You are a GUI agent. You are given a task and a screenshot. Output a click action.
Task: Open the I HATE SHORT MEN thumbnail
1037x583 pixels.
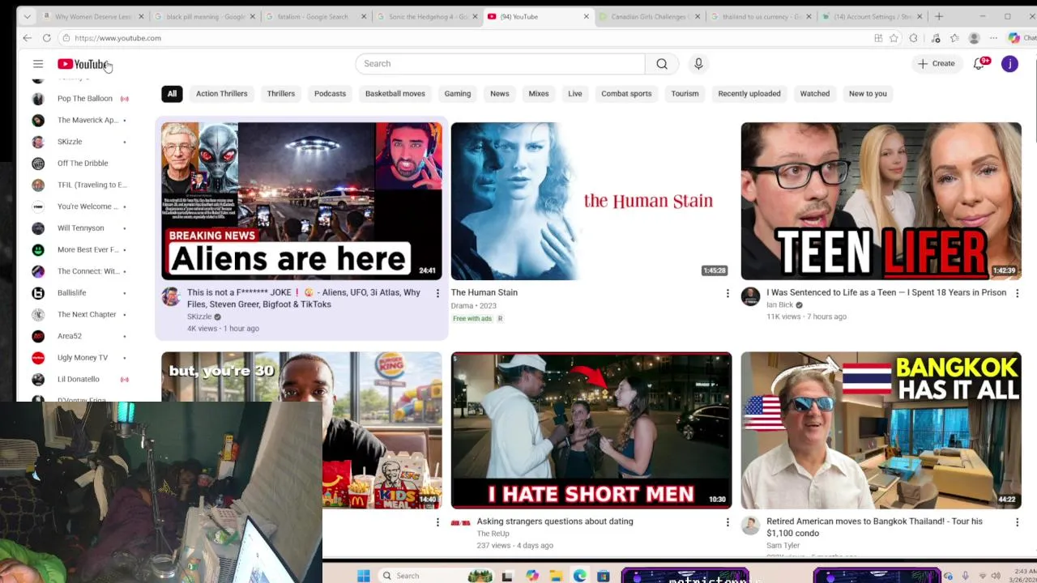coord(591,430)
